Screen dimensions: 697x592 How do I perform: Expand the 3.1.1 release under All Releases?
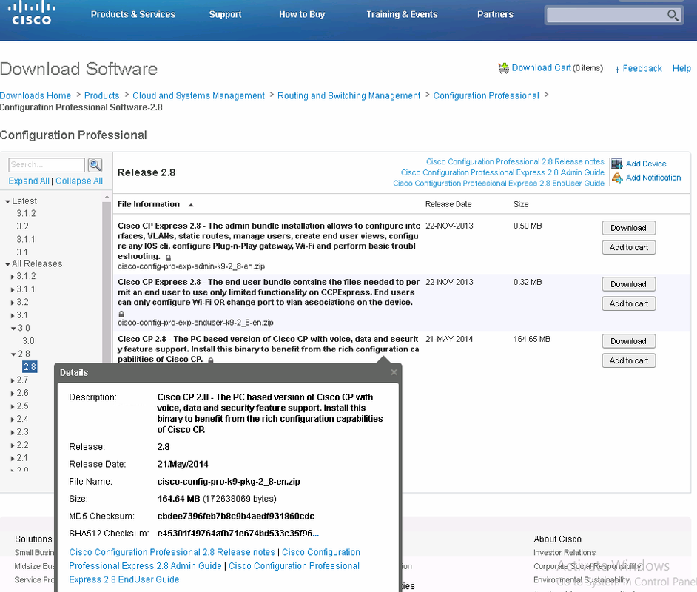(13, 290)
